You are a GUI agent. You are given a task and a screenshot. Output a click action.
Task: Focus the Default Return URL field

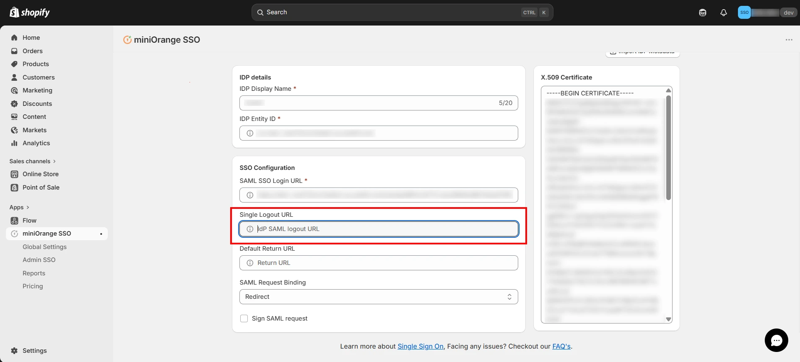coord(379,263)
